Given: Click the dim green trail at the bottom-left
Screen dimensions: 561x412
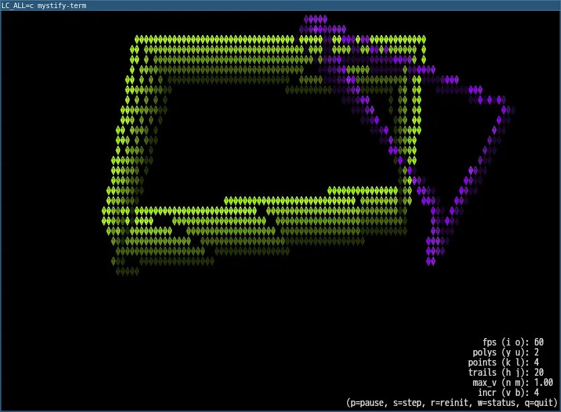Looking at the screenshot, I should [x=126, y=271].
